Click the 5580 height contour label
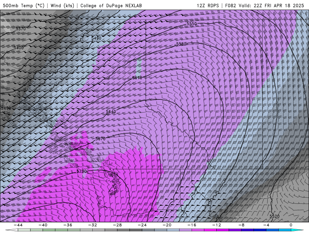 (181, 44)
